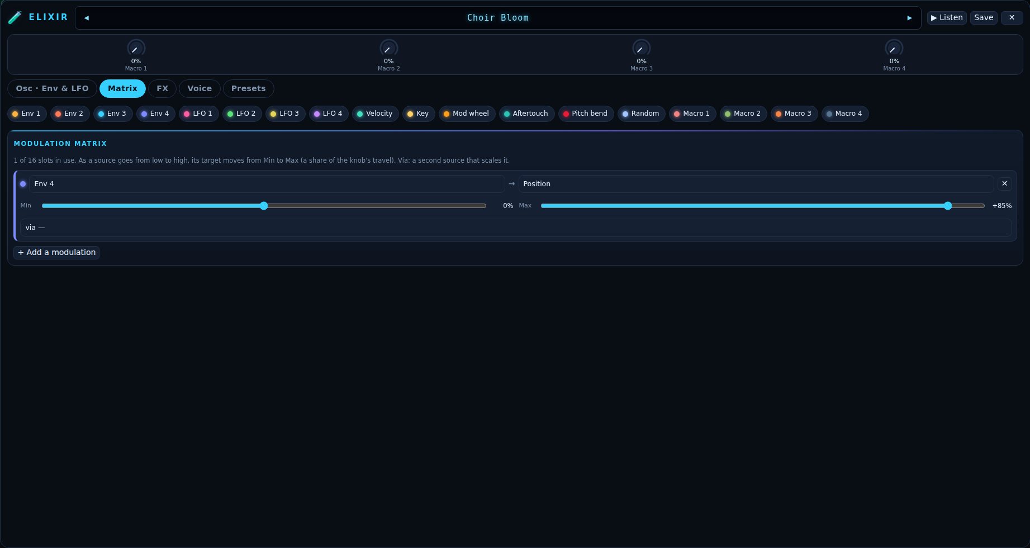Click the Macro 3 knob

click(641, 48)
